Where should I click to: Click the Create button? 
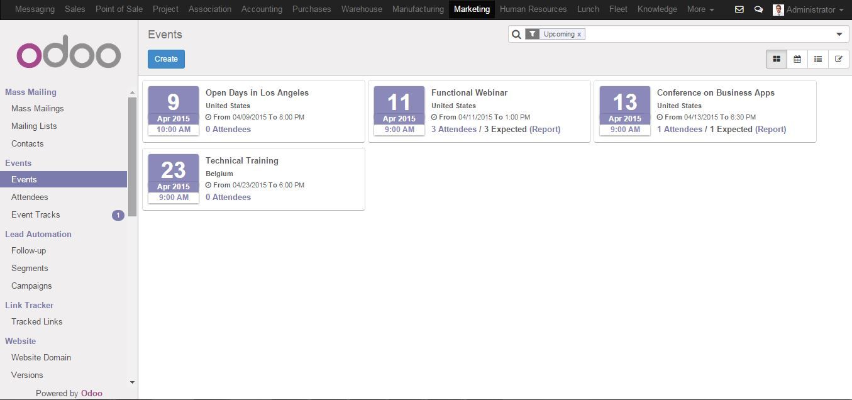(x=166, y=59)
